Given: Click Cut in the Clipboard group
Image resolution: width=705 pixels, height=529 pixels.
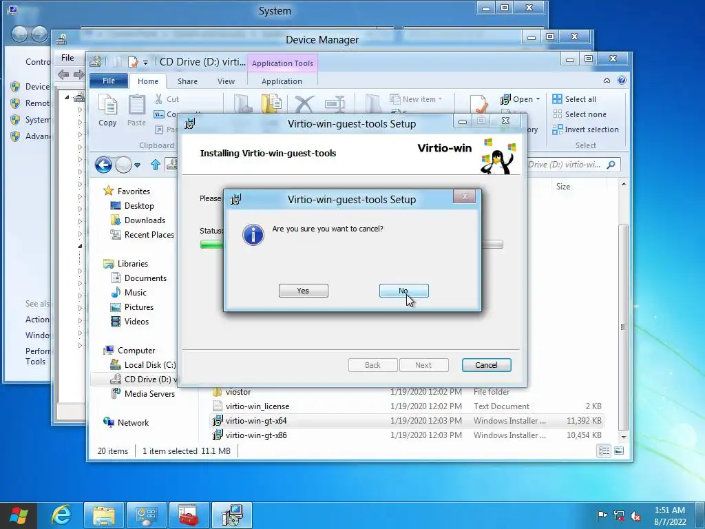Looking at the screenshot, I should [x=167, y=99].
